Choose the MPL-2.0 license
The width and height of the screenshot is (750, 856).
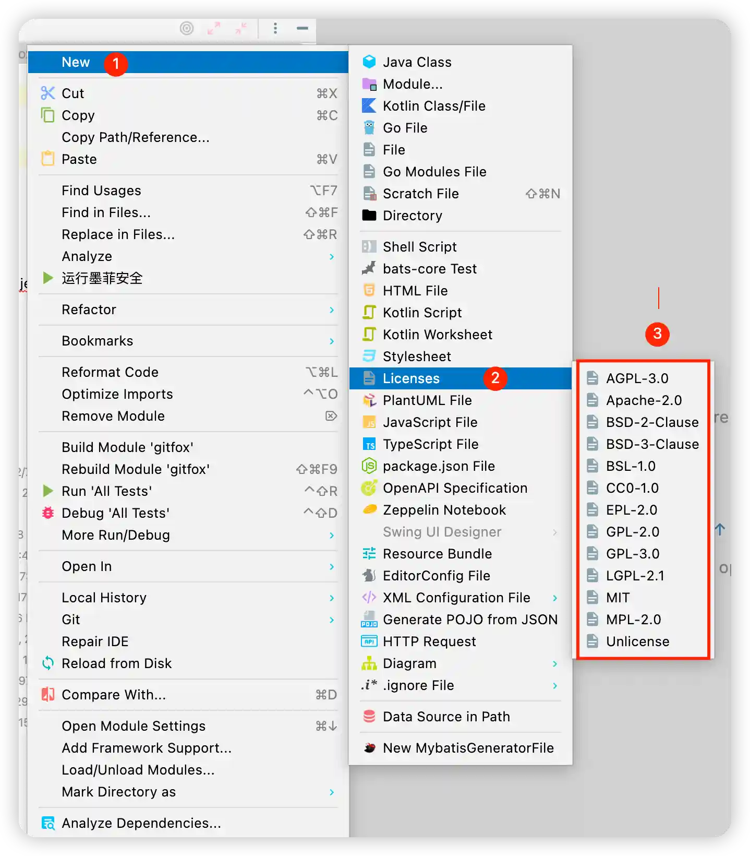click(x=643, y=620)
